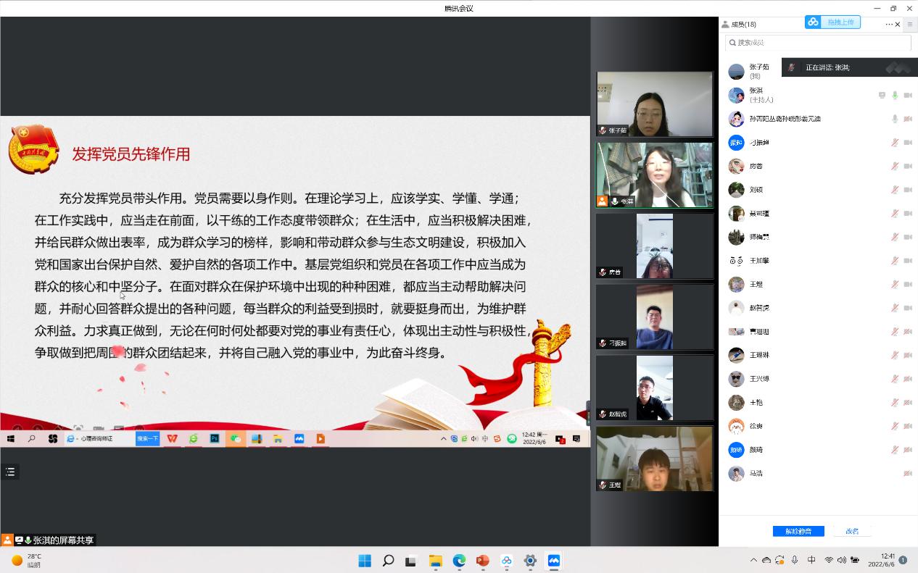Click the Baidu Netdisk taskbar icon

(506, 561)
